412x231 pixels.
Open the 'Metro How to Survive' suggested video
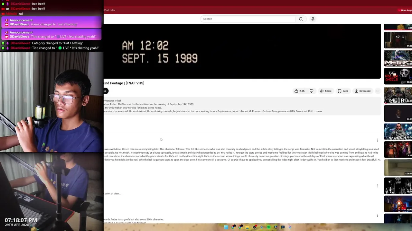click(x=398, y=58)
